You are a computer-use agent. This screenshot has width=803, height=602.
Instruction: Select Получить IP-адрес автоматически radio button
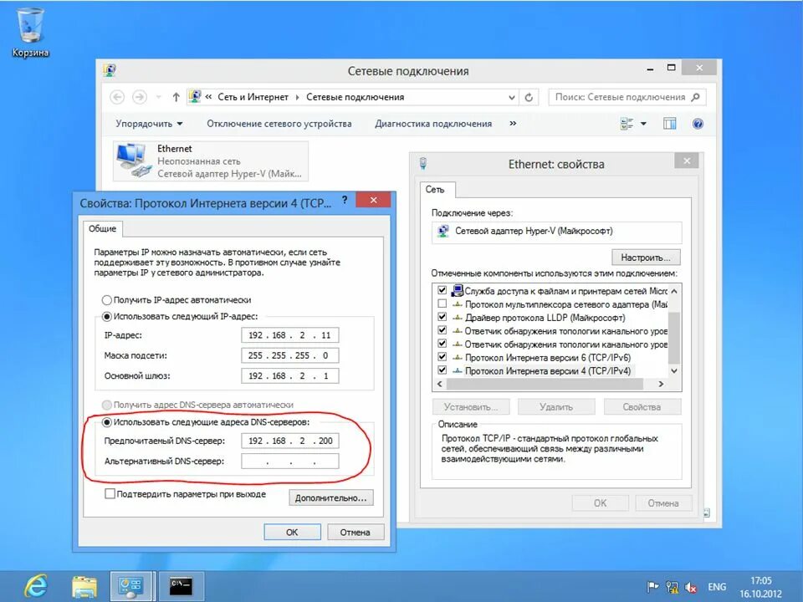pyautogui.click(x=106, y=300)
